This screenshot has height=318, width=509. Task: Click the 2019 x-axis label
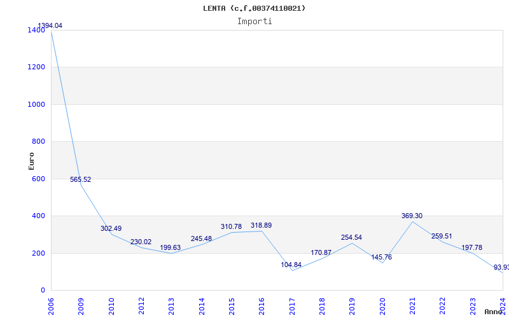pos(352,306)
